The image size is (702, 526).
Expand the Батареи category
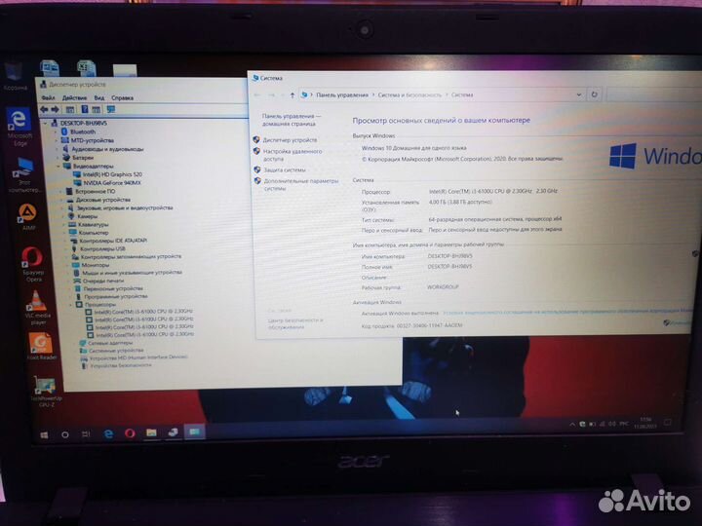coord(58,158)
